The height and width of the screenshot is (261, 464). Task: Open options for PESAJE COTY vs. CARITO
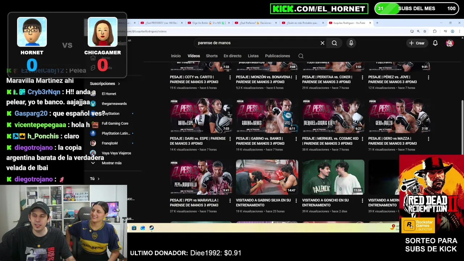coord(230,78)
